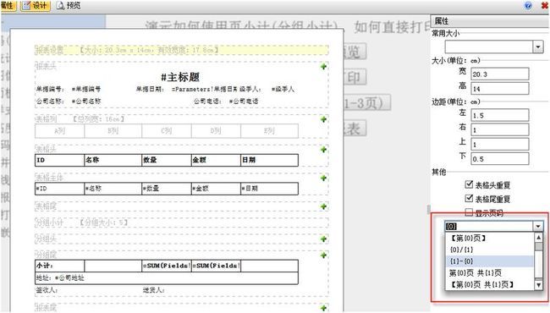Click dropdown list scroll up arrow

[x=538, y=238]
